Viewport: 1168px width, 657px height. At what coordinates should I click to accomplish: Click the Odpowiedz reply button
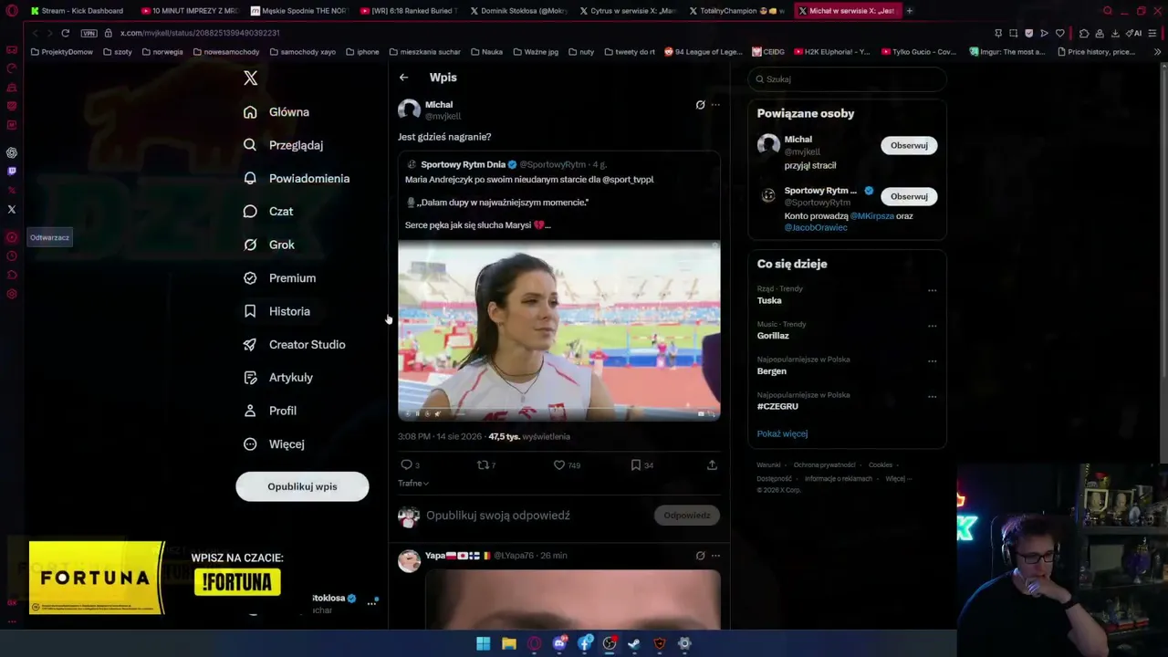click(687, 516)
